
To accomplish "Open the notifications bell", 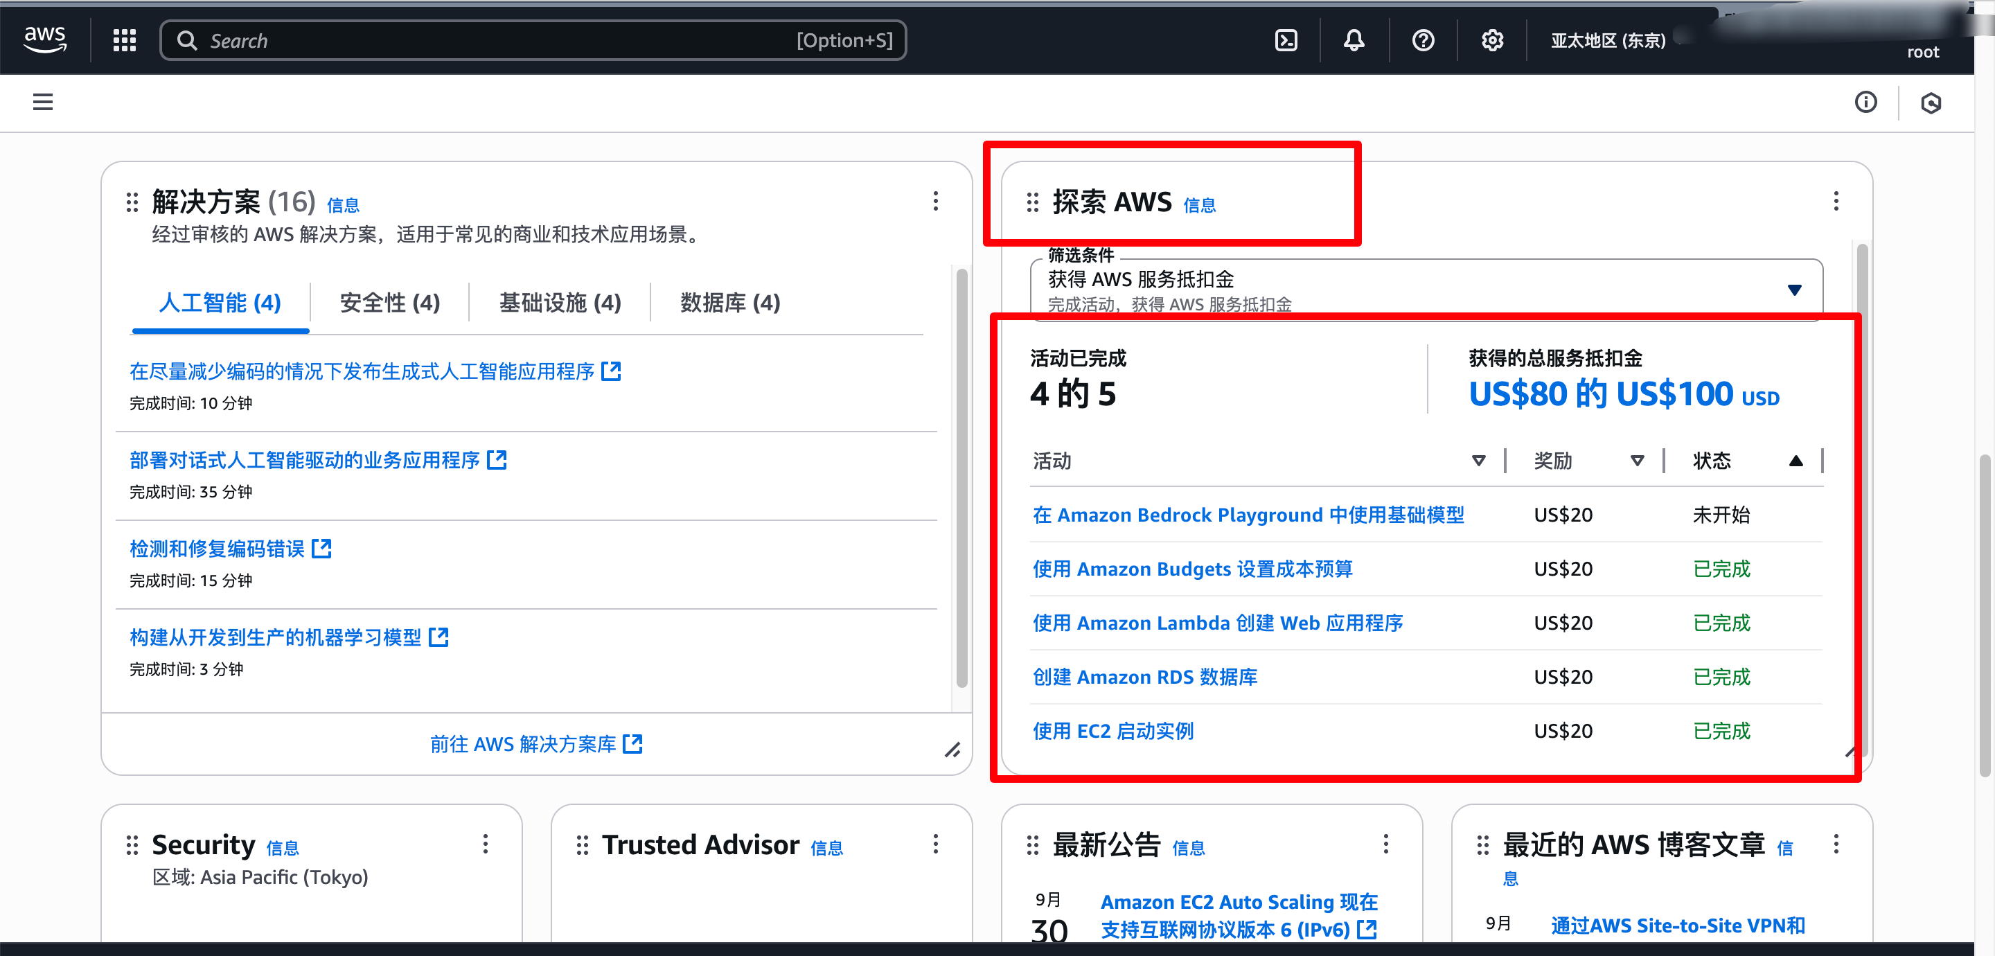I will point(1354,40).
